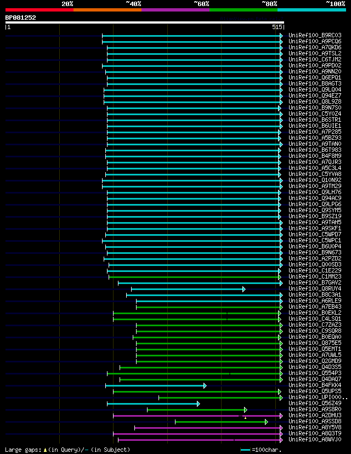Image resolution: width=351 pixels, height=454 pixels.
Task: Click the UniRef100_A8Q3T9 label
Action: [x=315, y=434]
